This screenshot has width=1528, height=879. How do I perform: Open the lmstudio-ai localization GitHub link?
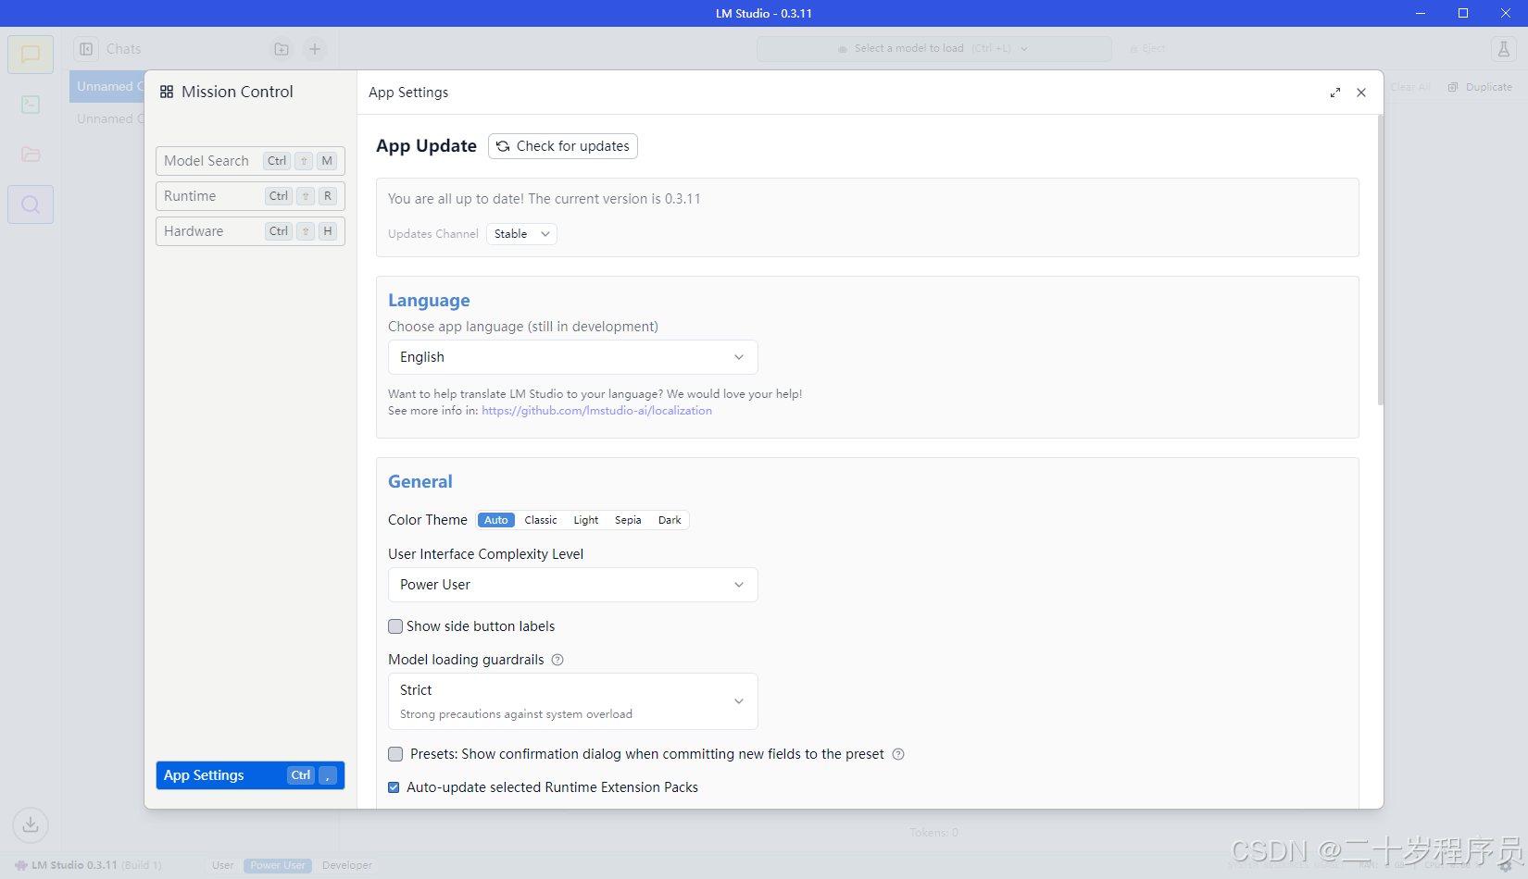(596, 411)
